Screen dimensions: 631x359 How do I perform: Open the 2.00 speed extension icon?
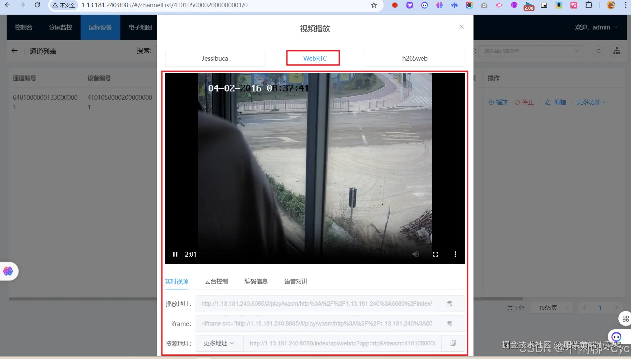pyautogui.click(x=529, y=6)
